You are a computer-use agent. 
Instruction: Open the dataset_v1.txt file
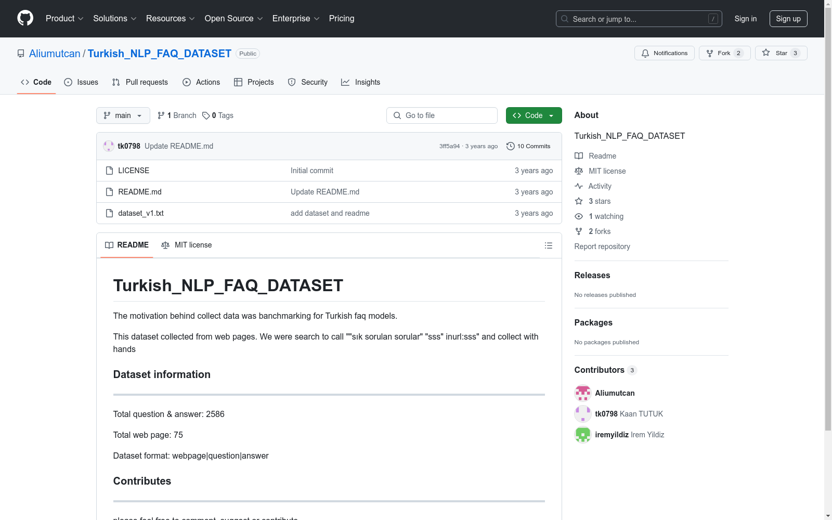(x=141, y=213)
